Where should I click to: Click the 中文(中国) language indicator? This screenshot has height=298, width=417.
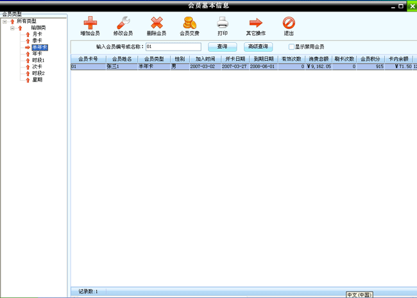(x=359, y=295)
